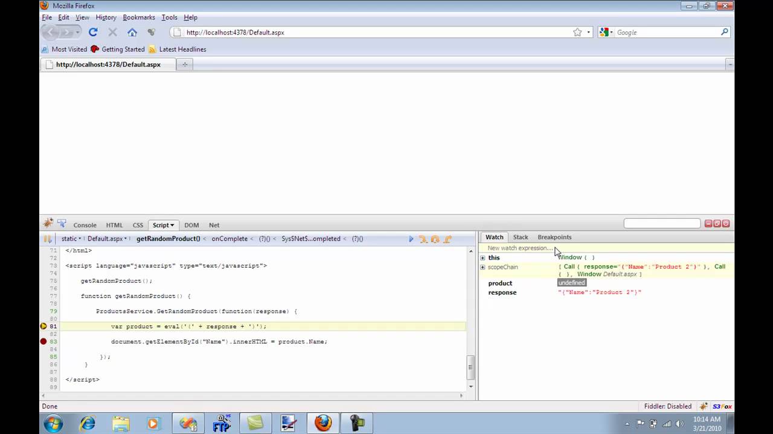The height and width of the screenshot is (434, 773).
Task: Toggle the bookmark star in address bar
Action: pyautogui.click(x=577, y=32)
